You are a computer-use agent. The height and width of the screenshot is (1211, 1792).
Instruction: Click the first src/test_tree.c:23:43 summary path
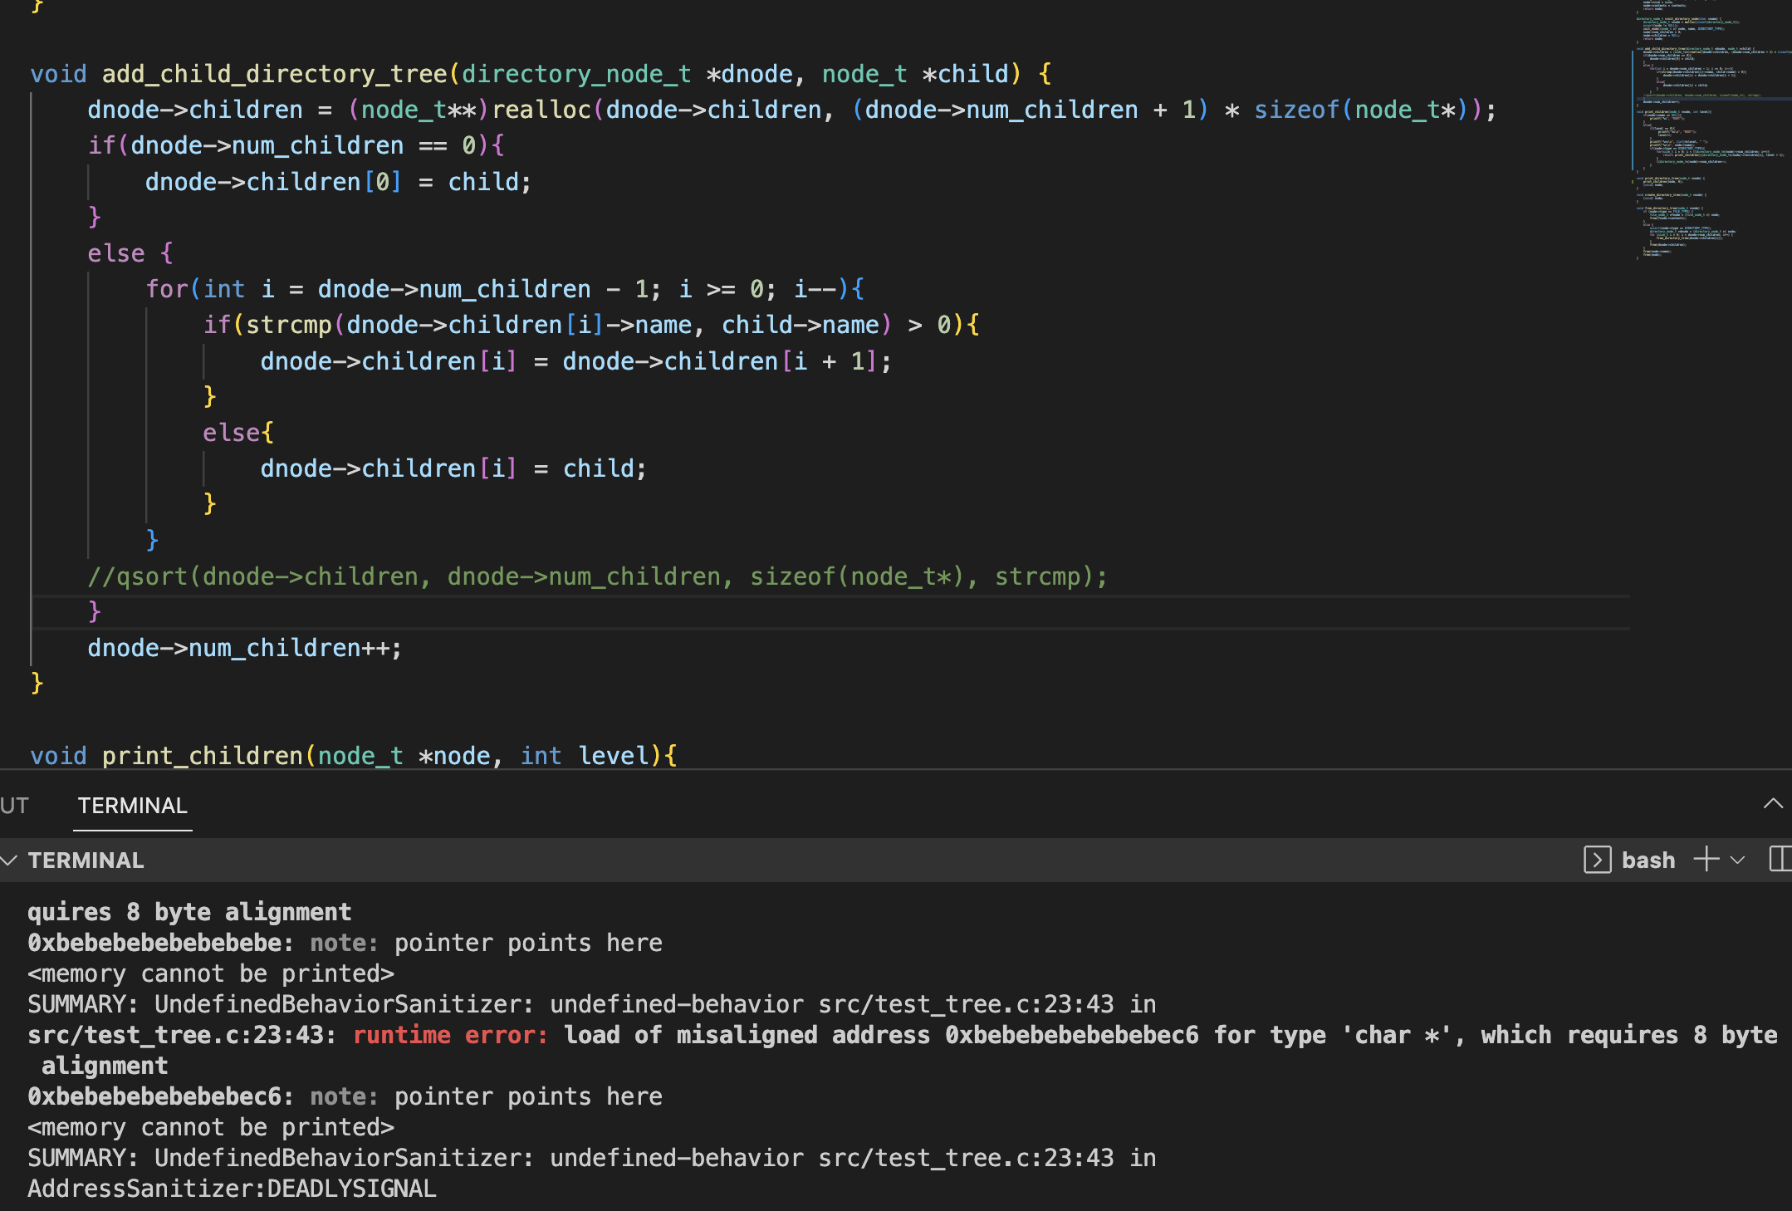pos(966,1004)
